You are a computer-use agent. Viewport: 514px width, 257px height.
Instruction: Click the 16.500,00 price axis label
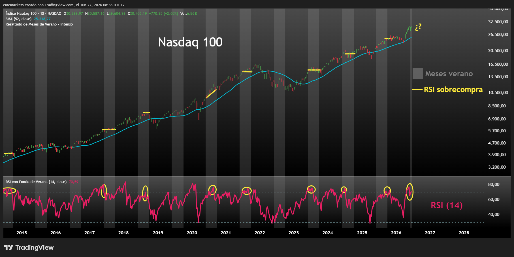[498, 64]
